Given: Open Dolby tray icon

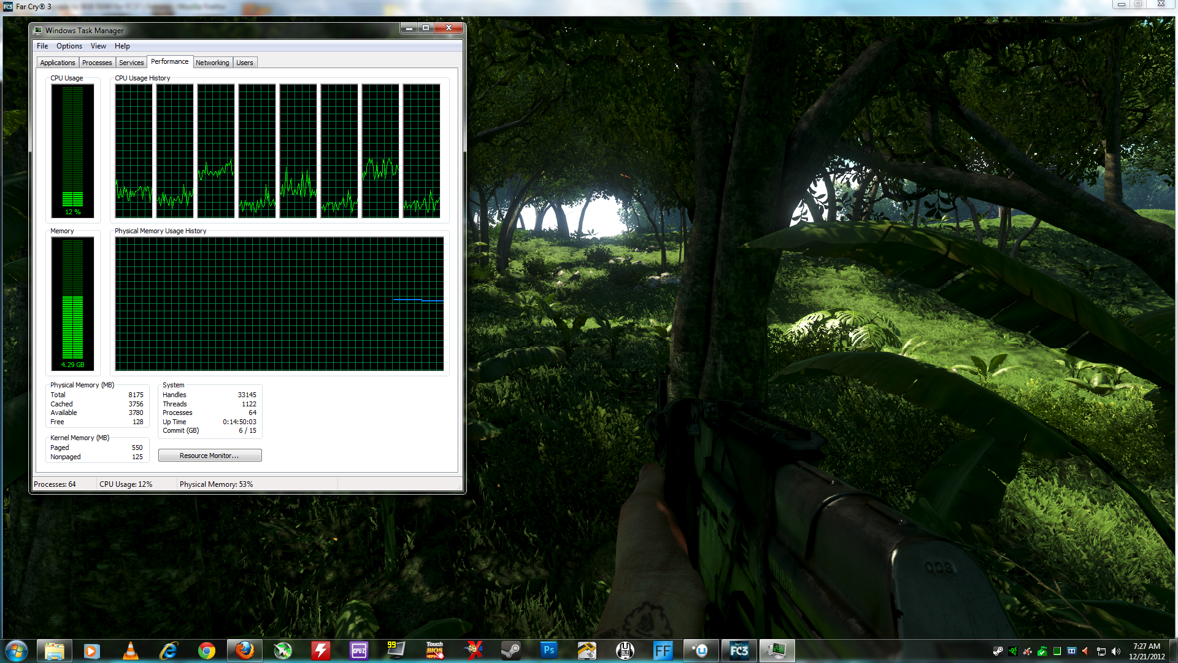Looking at the screenshot, I should point(1072,651).
